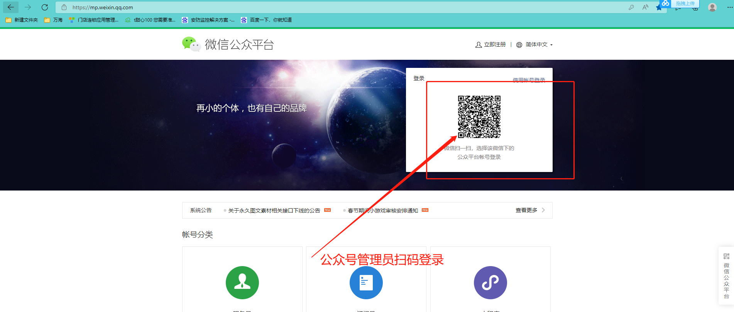
Task: Select the purple mini program icon
Action: pos(490,283)
